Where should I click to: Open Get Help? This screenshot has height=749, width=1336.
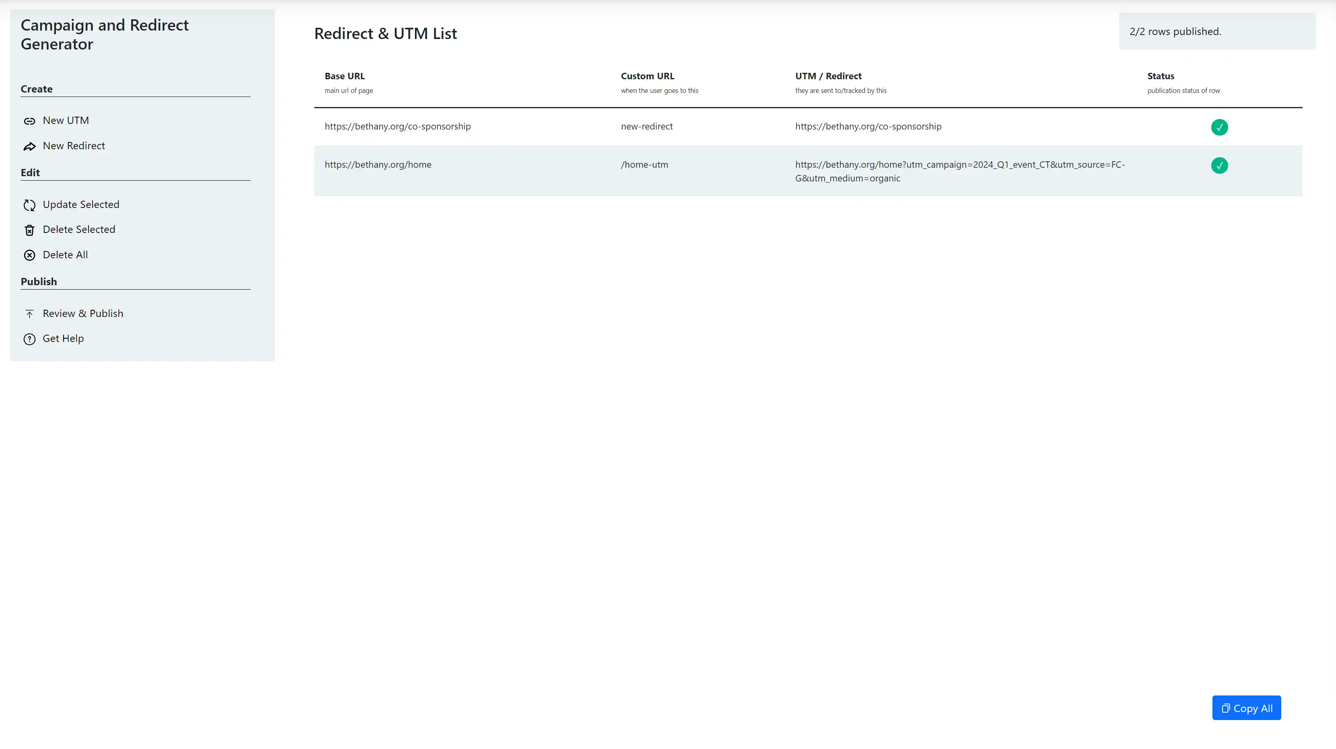coord(63,338)
